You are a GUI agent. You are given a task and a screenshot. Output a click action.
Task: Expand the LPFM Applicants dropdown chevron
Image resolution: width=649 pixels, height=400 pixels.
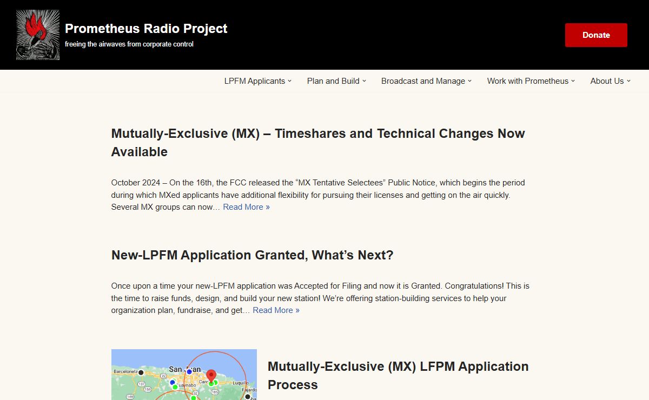coord(290,81)
